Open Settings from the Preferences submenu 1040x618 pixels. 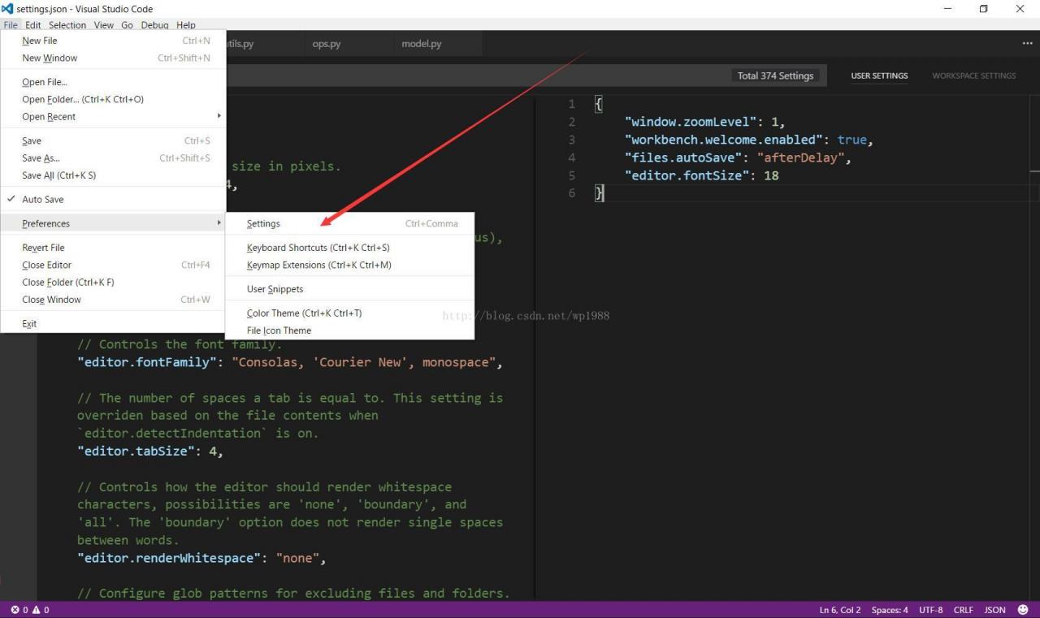tap(349, 223)
